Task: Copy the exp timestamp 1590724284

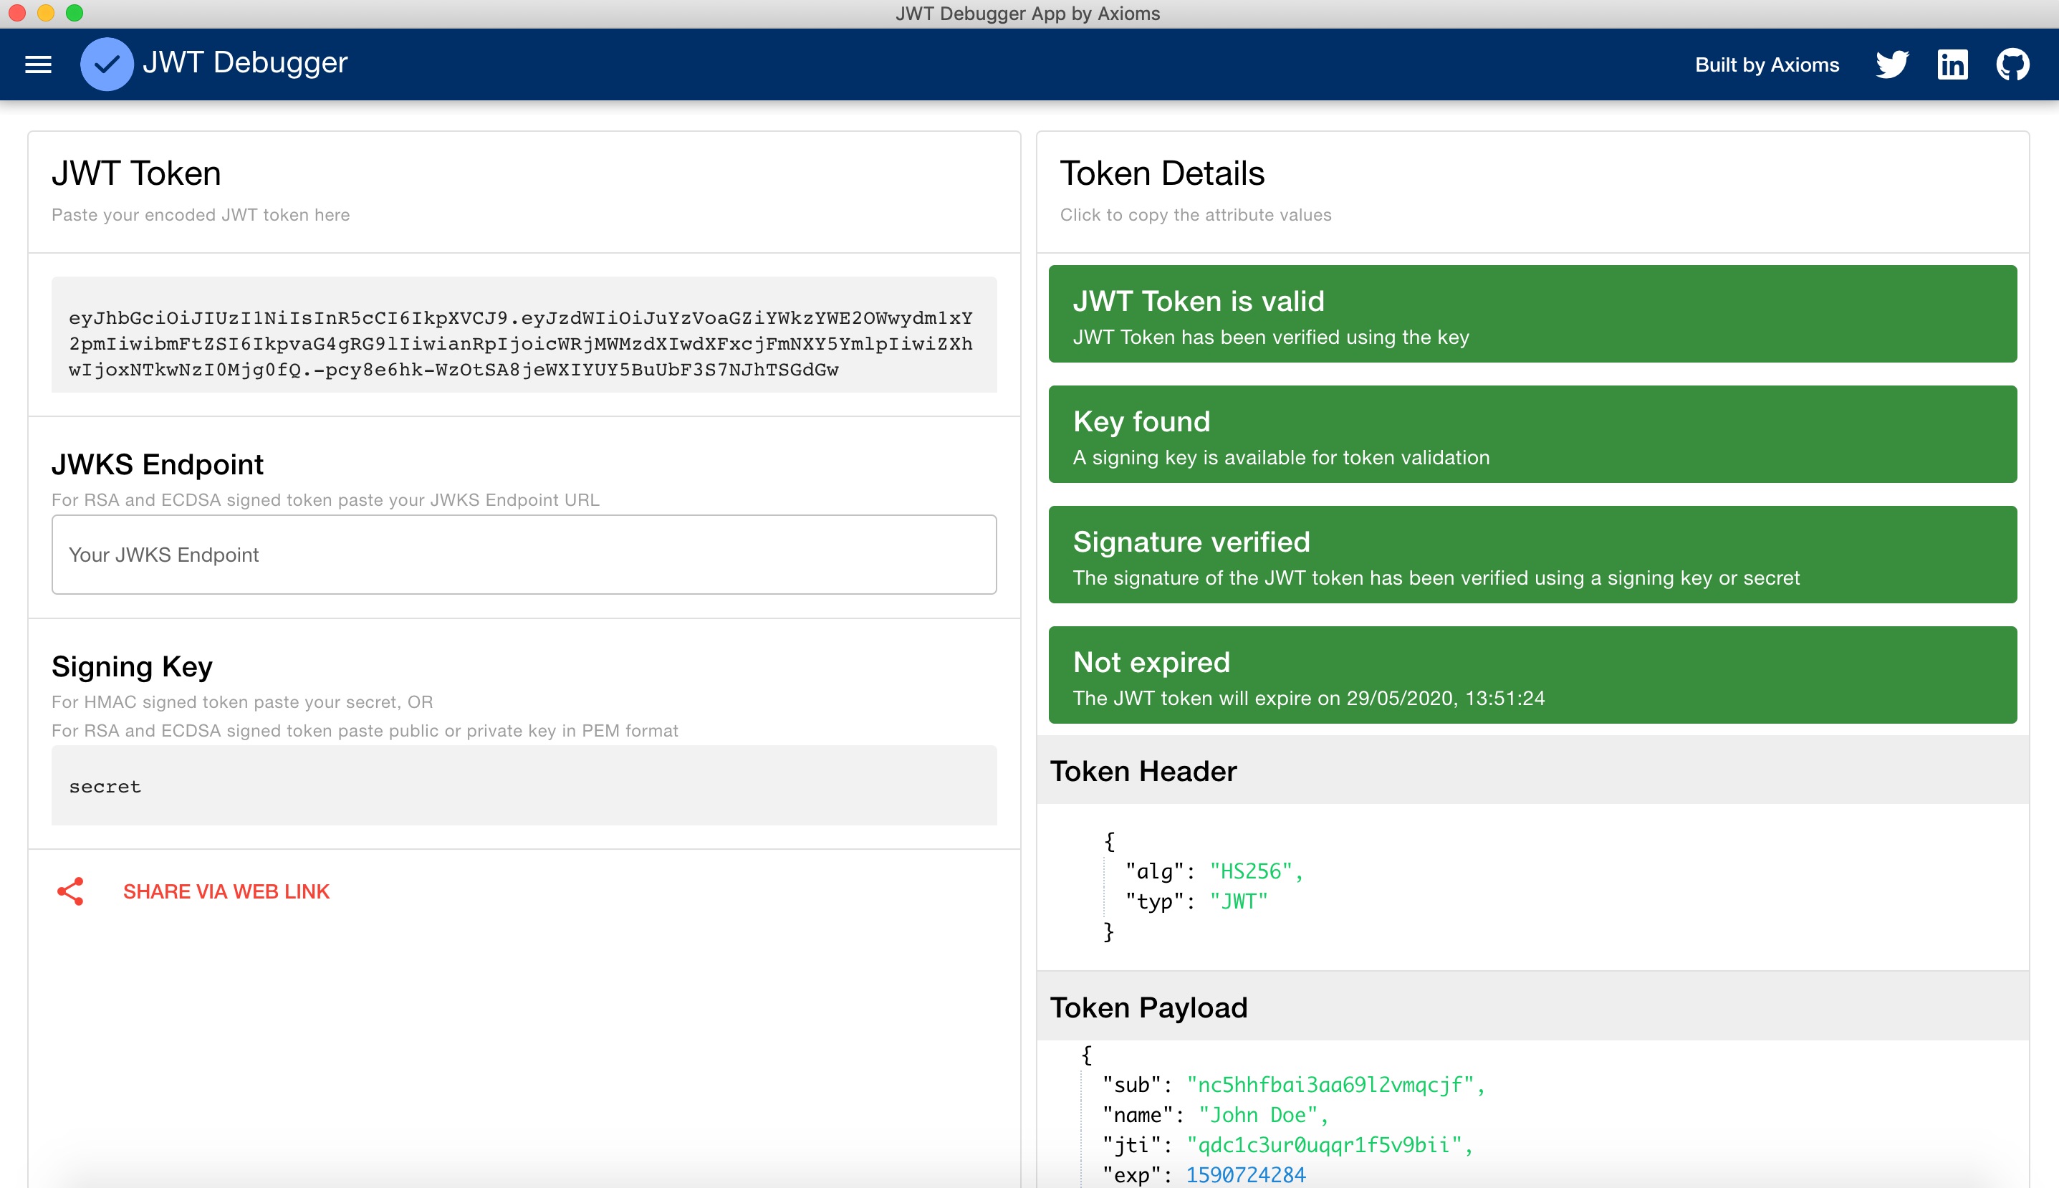Action: point(1246,1175)
